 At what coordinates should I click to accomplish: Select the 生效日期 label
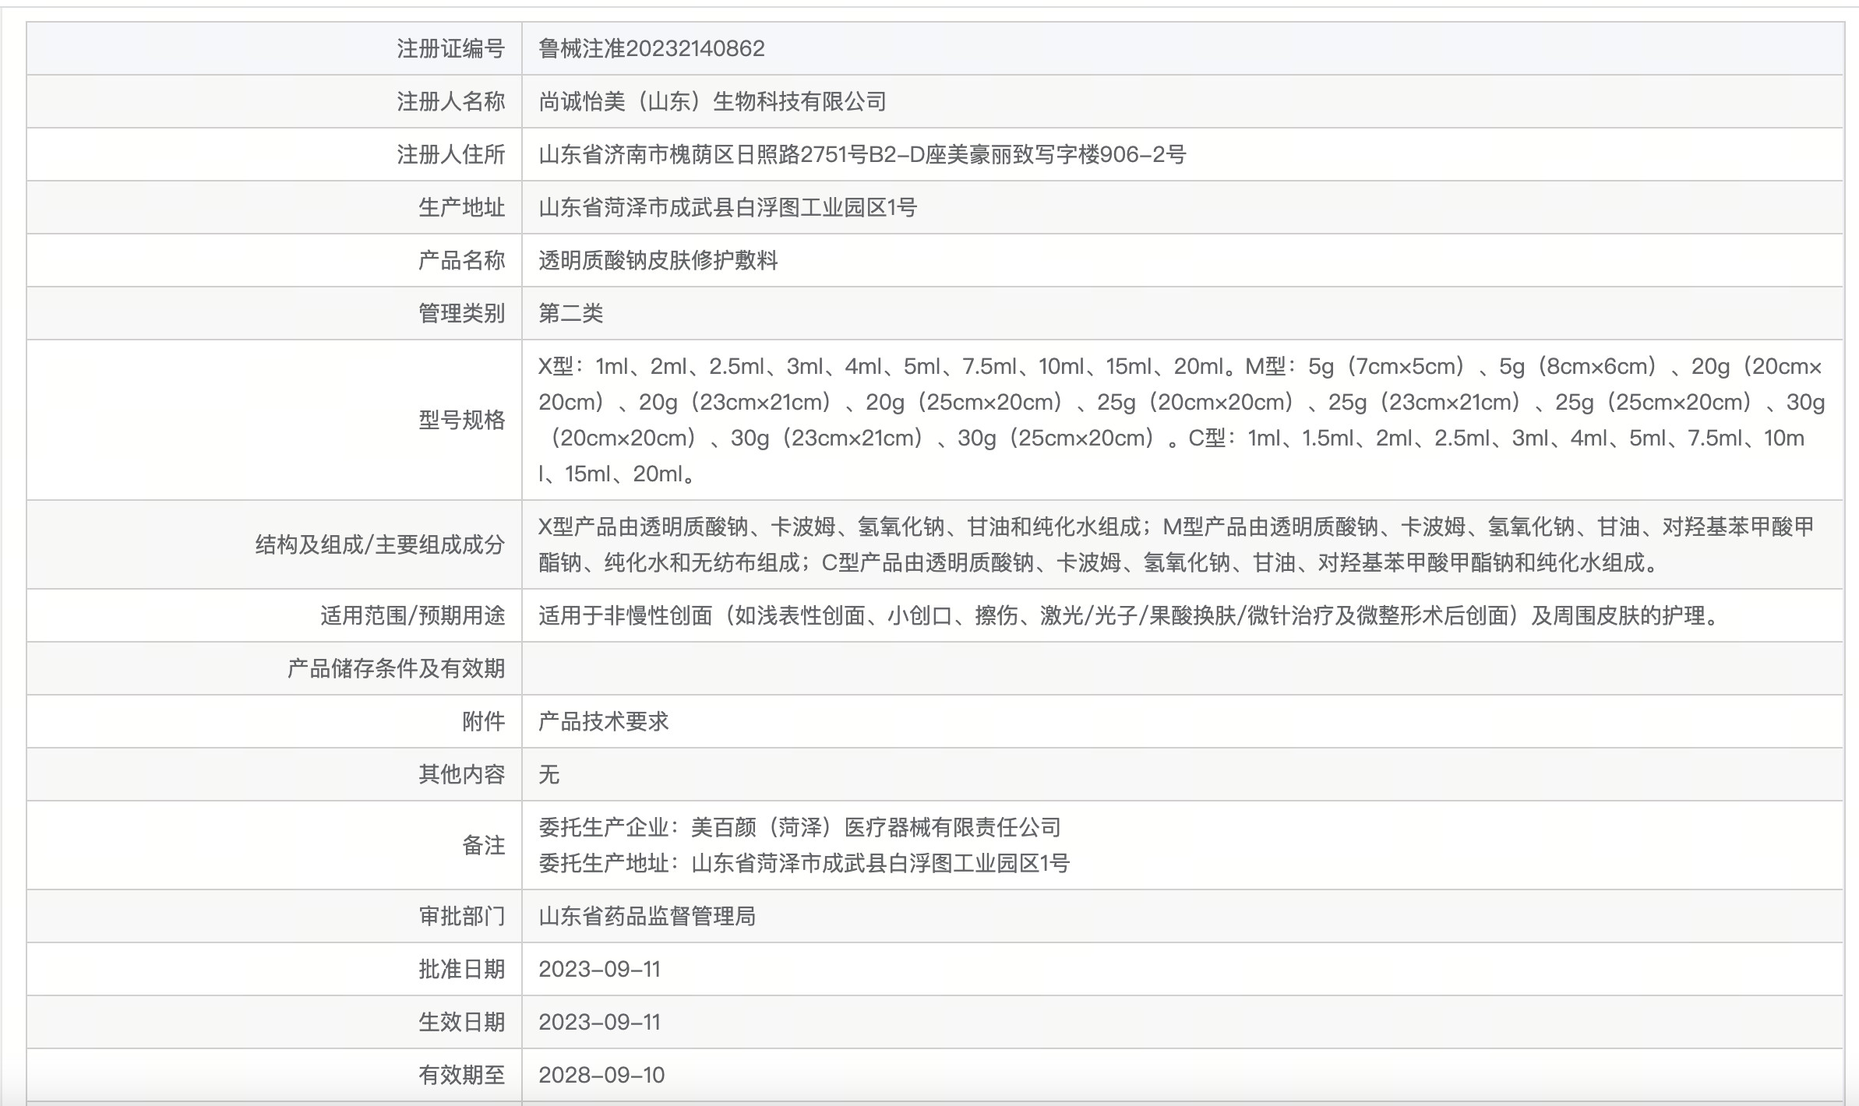pyautogui.click(x=462, y=1022)
